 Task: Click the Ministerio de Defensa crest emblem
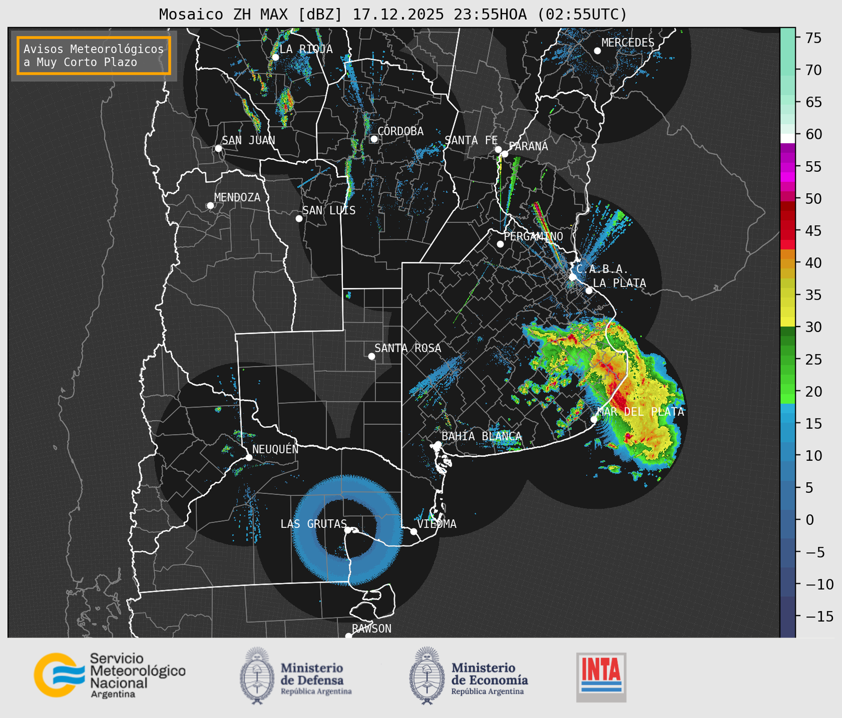click(257, 676)
